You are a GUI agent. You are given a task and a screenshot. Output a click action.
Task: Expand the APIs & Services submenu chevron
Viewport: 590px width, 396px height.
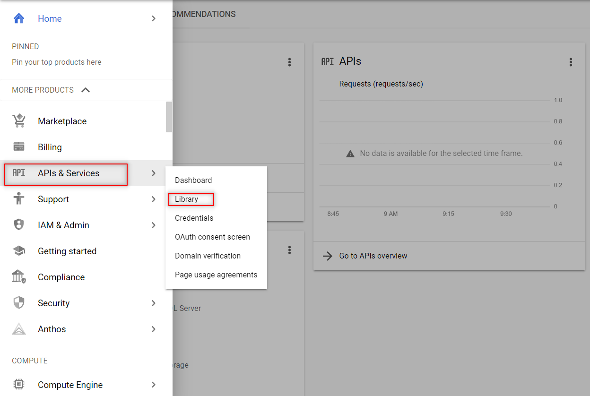153,173
